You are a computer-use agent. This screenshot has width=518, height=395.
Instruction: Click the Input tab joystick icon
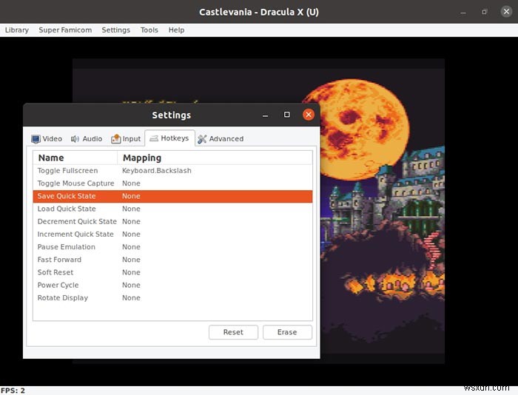[115, 139]
